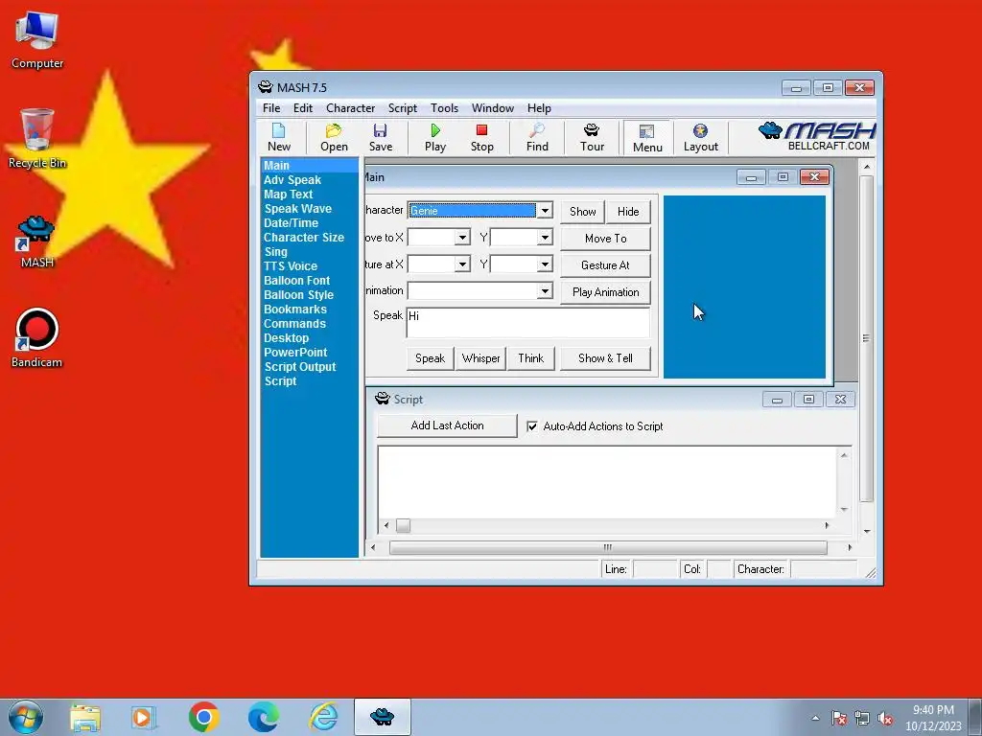Click the blue character preview area

coord(744,287)
